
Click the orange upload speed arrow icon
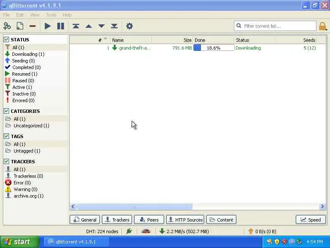pyautogui.click(x=250, y=231)
